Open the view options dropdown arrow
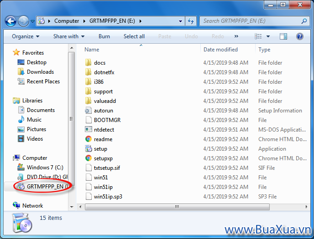 268,36
